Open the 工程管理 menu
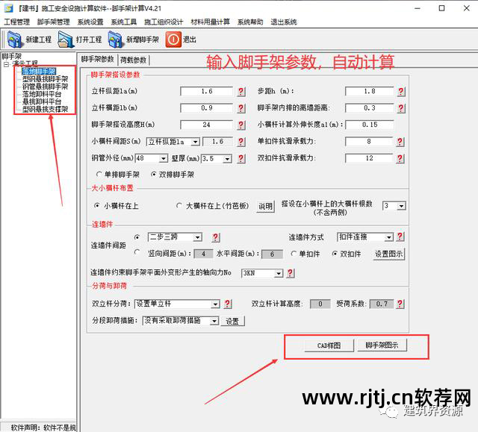478x432 pixels. click(16, 22)
